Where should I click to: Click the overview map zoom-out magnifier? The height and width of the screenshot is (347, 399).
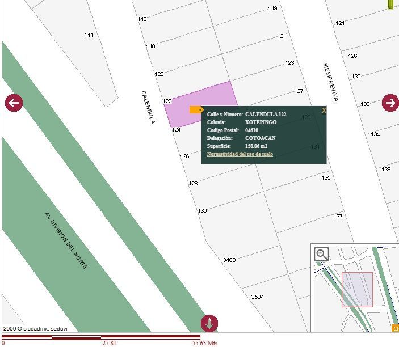pyautogui.click(x=321, y=254)
